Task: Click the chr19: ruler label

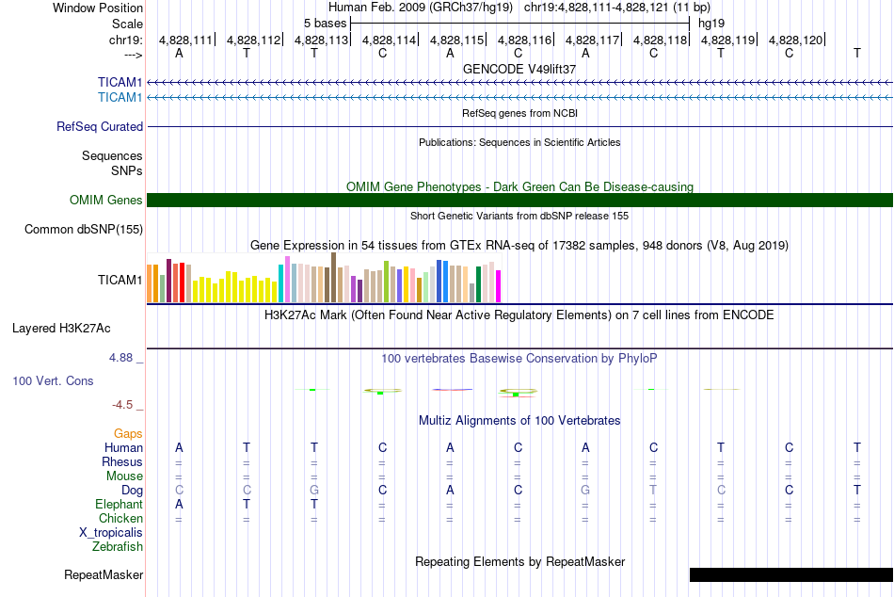Action: [126, 40]
